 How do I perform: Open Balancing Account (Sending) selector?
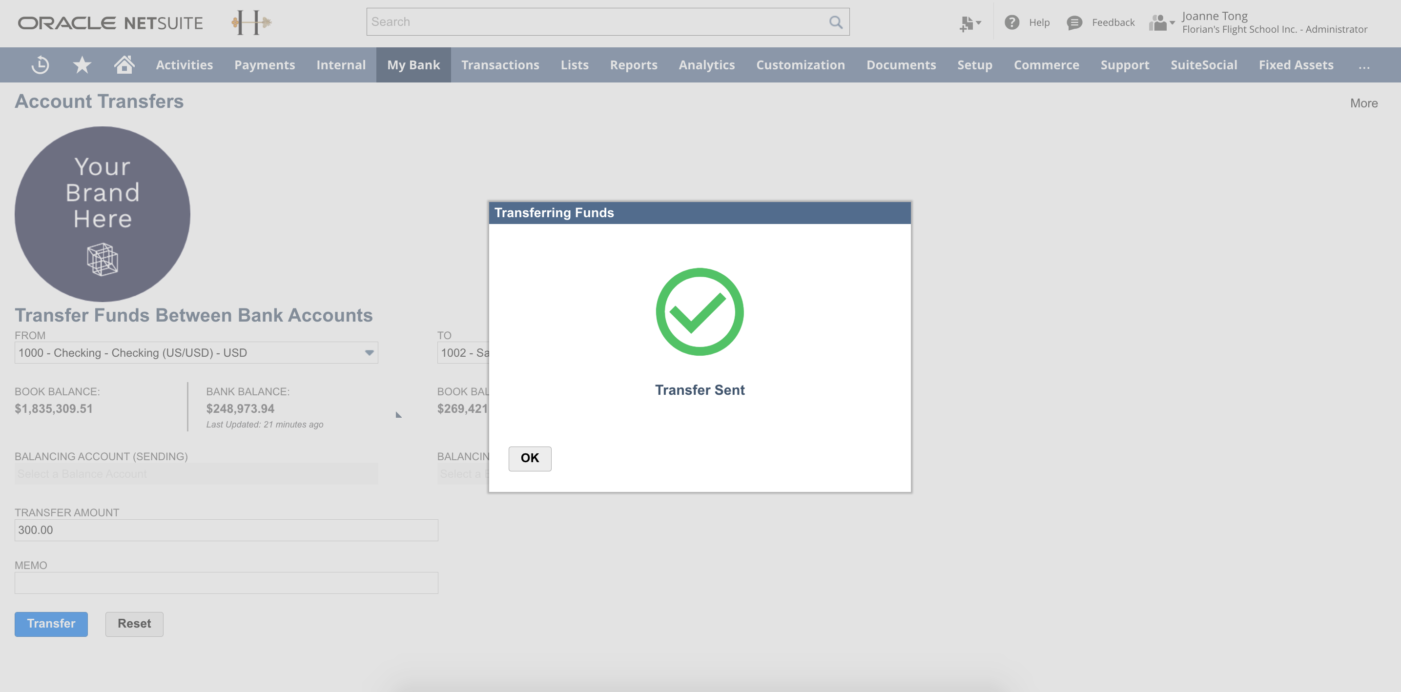point(196,473)
